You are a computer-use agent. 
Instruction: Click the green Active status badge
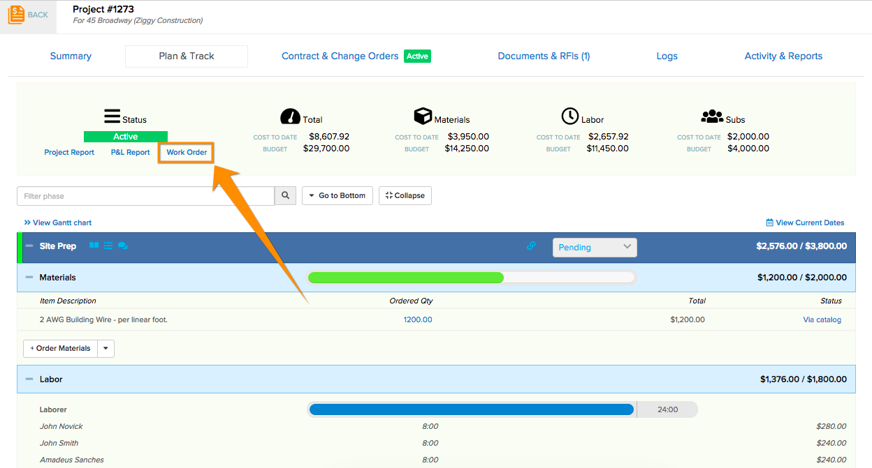pyautogui.click(x=126, y=137)
